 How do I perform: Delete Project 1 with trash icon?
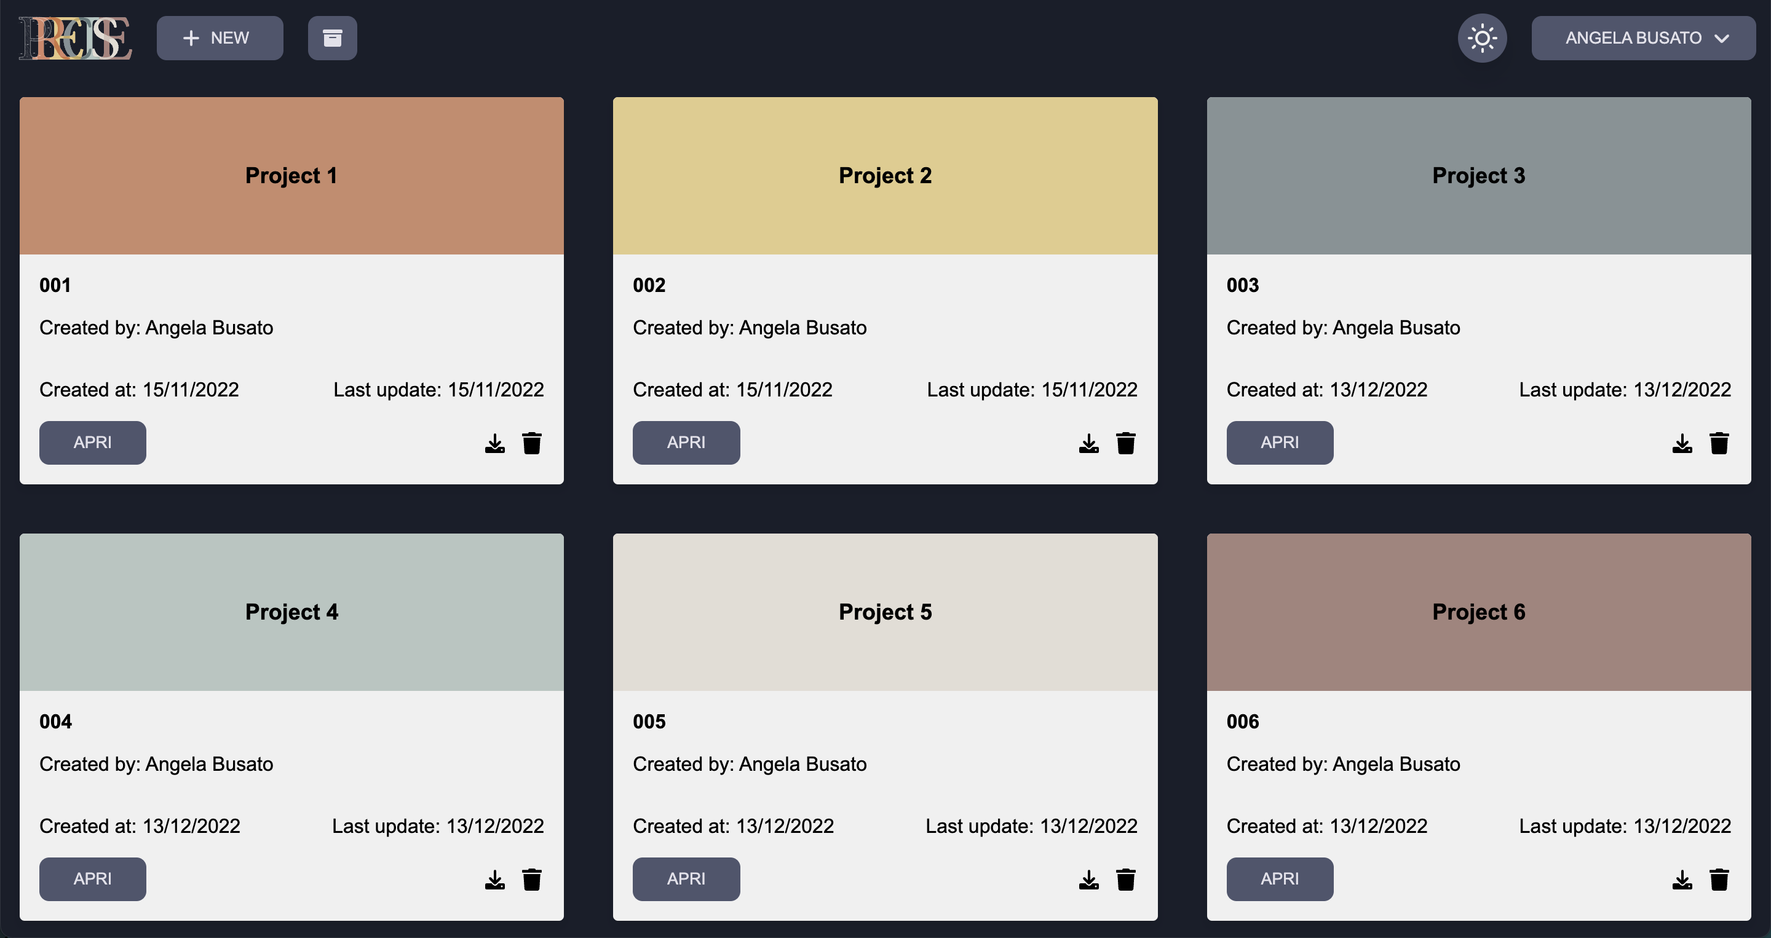pos(531,443)
